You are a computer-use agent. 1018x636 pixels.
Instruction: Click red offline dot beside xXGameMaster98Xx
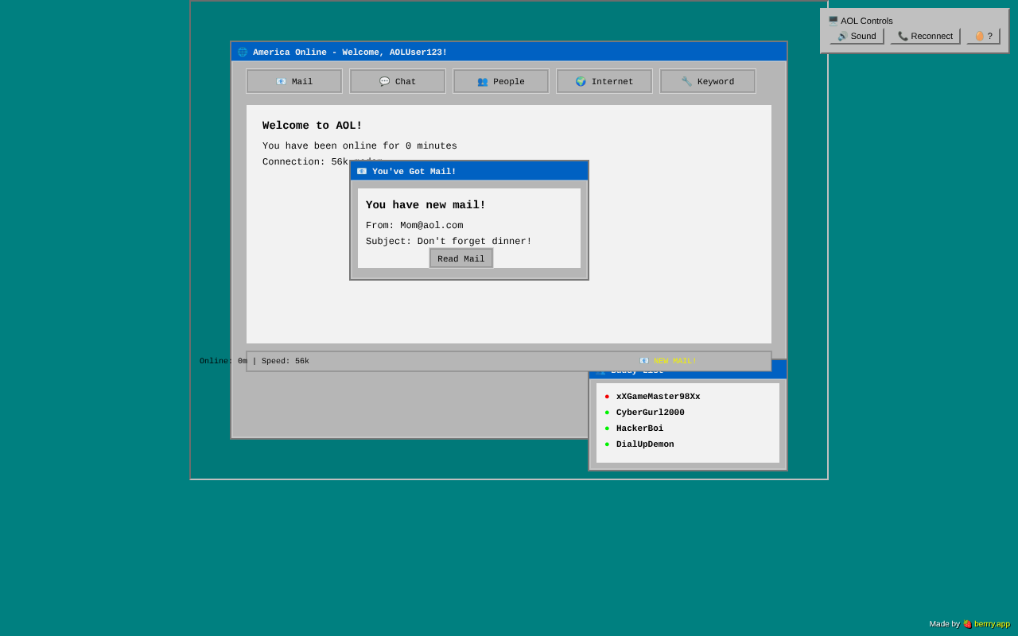click(607, 396)
